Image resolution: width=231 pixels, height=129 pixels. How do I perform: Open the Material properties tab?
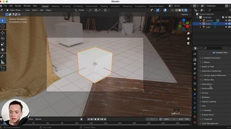click(x=195, y=117)
